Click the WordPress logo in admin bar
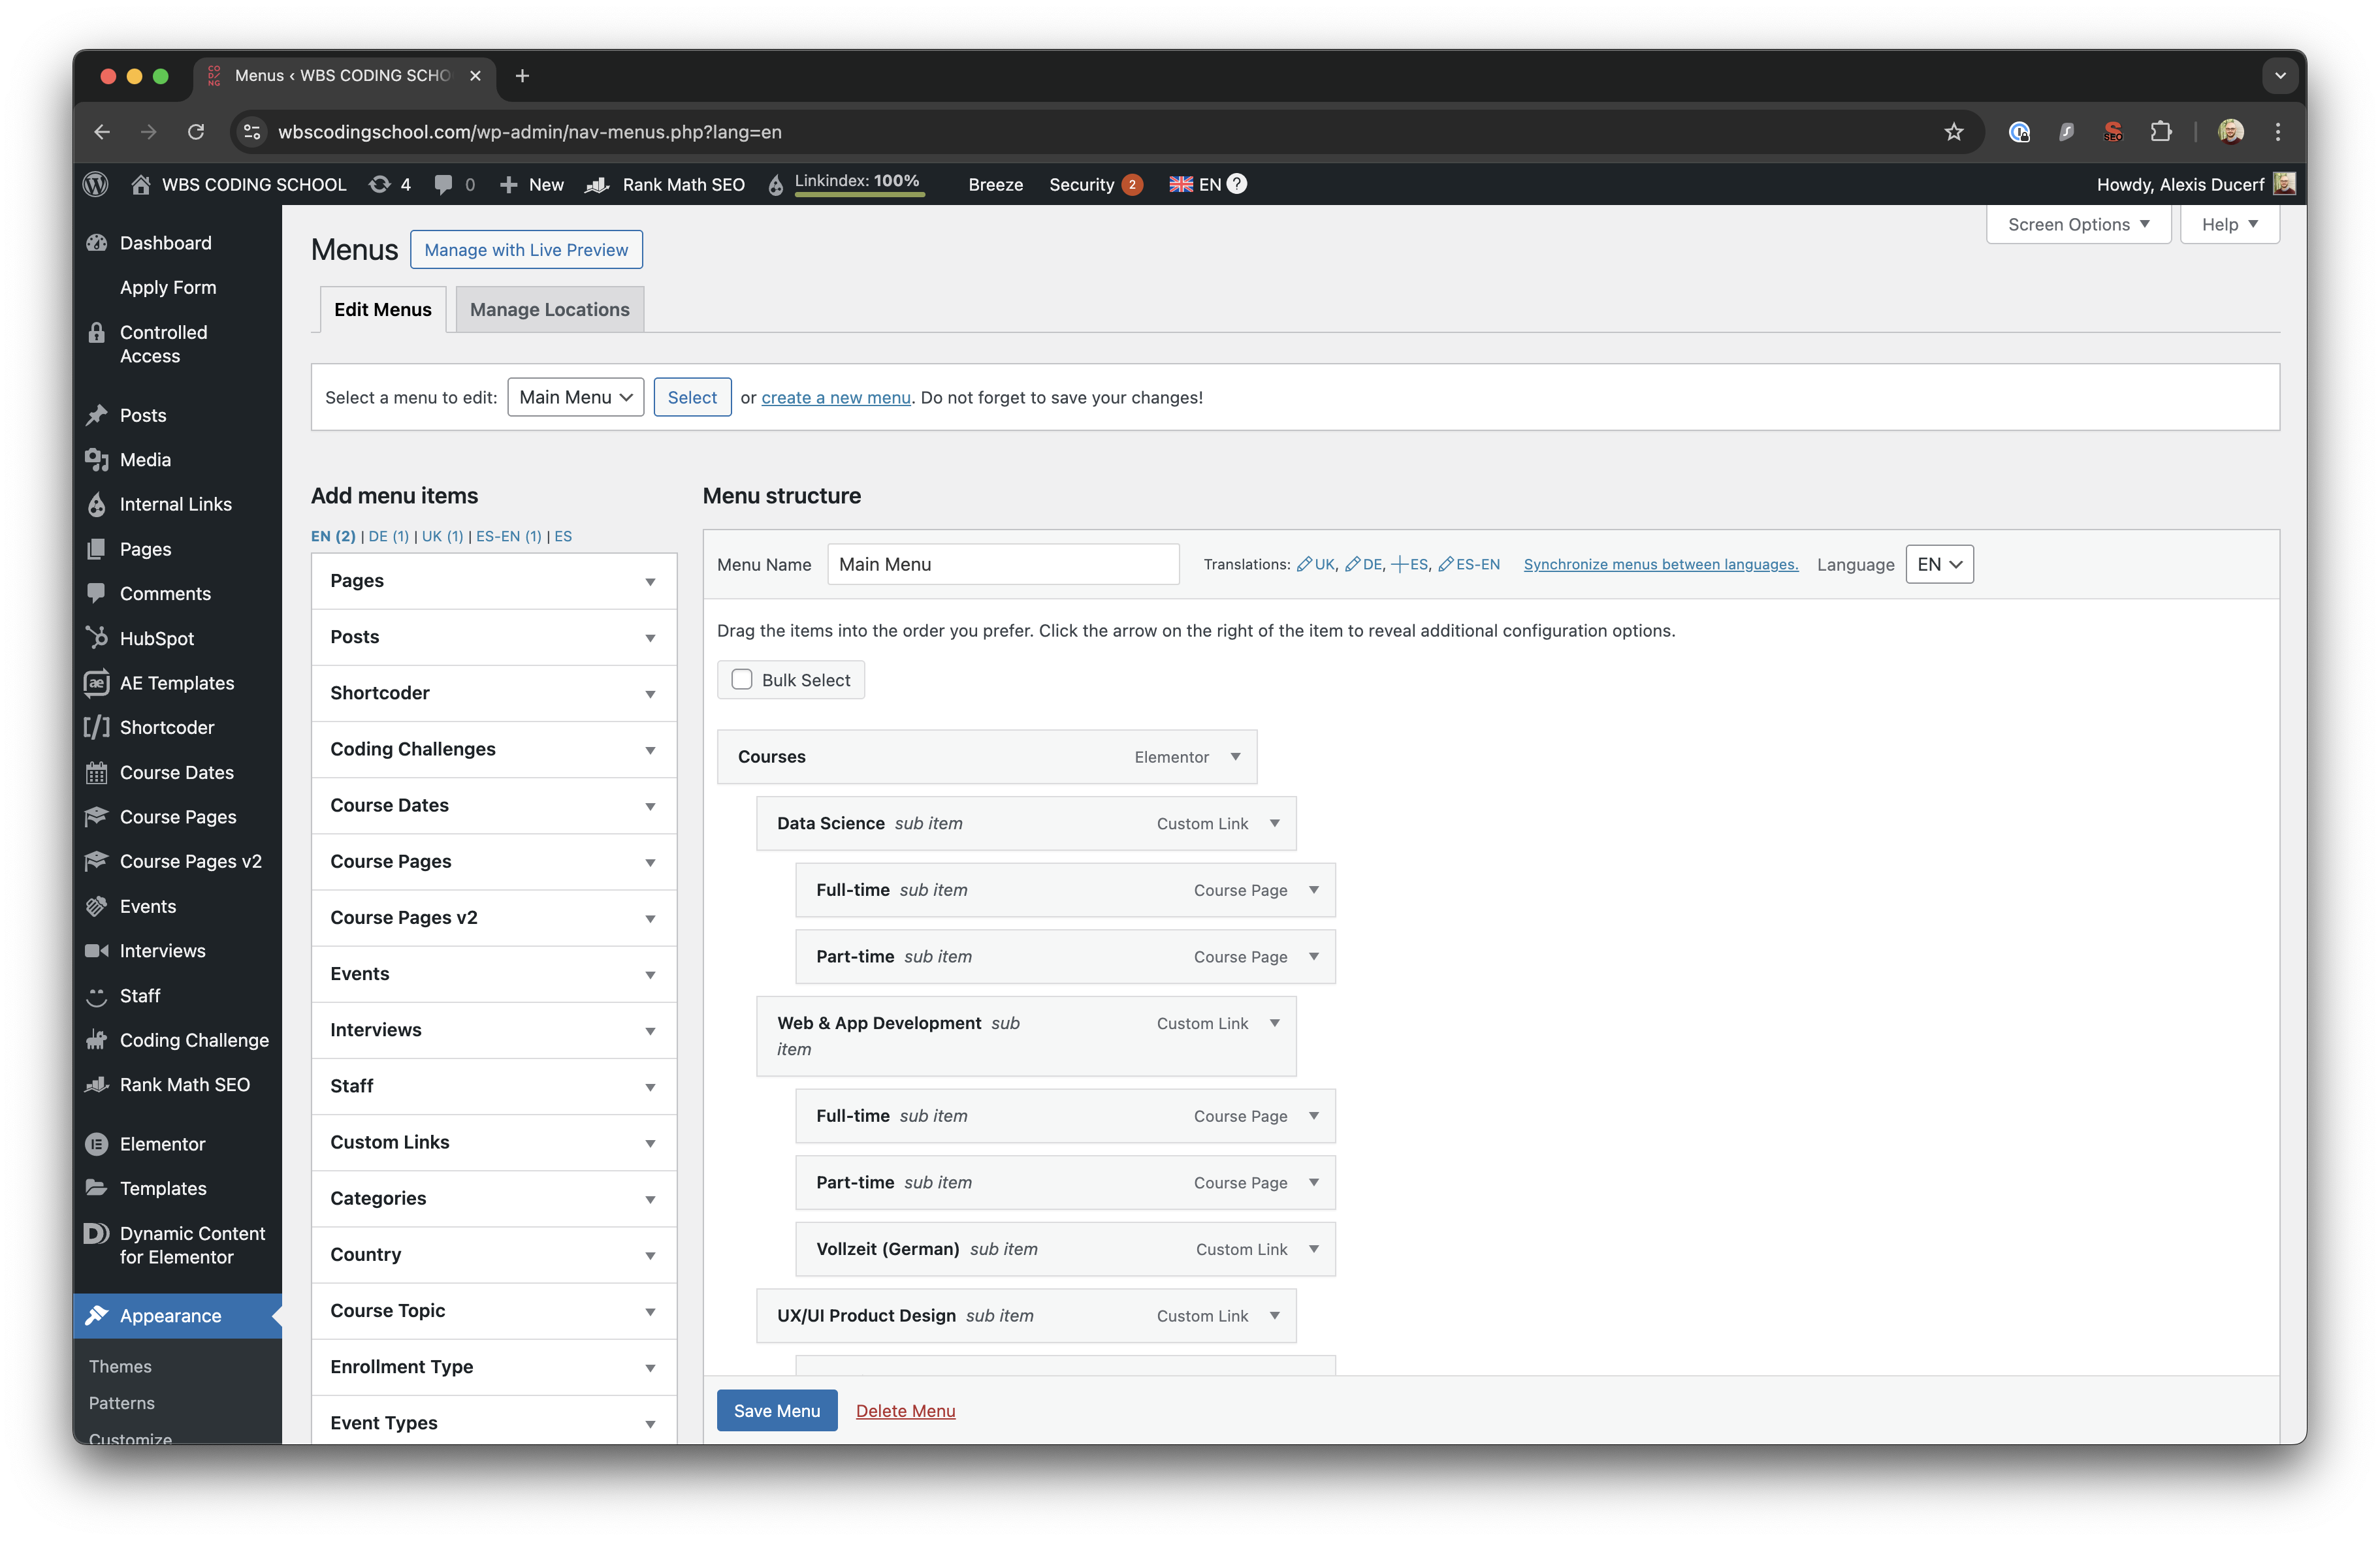 tap(96, 184)
